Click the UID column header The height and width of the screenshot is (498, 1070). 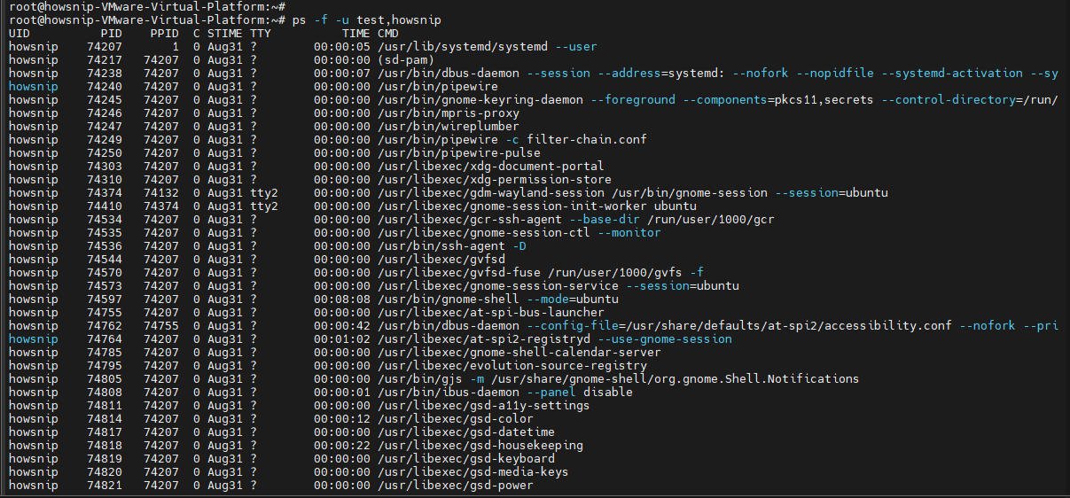20,34
